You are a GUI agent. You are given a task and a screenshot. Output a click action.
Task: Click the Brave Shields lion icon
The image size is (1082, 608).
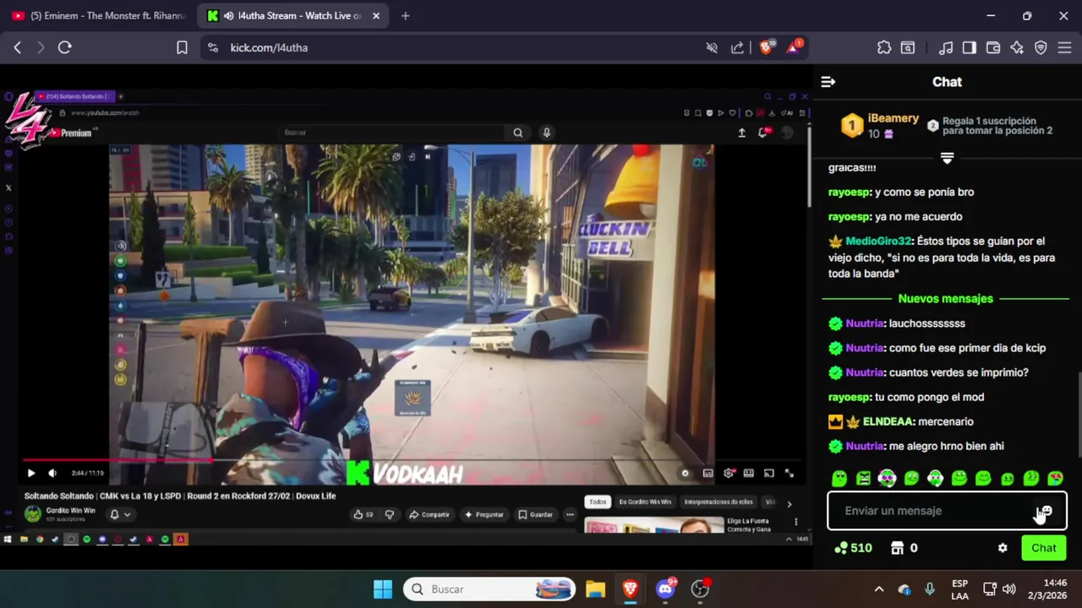(x=767, y=47)
